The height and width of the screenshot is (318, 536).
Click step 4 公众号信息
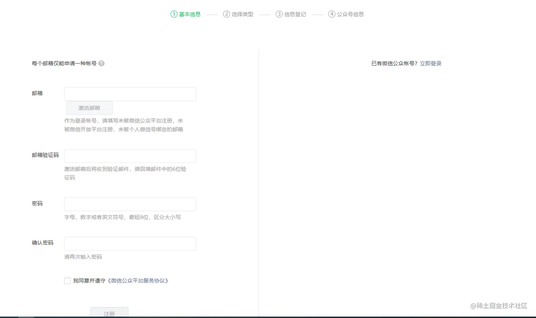346,14
